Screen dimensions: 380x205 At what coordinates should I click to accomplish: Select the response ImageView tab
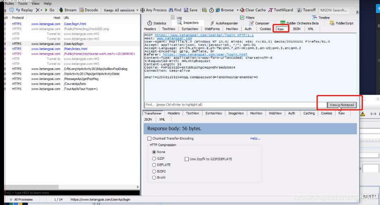click(236, 113)
